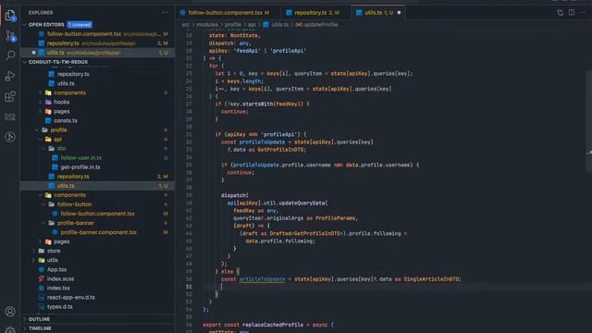Click the hooks folder icon
The width and height of the screenshot is (592, 333).
click(48, 102)
